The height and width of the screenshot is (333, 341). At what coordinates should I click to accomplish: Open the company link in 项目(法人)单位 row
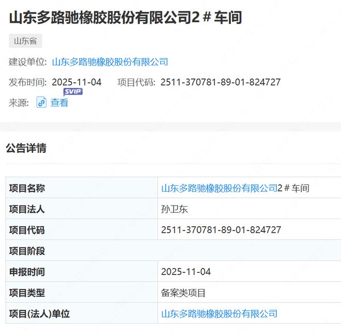(x=220, y=313)
